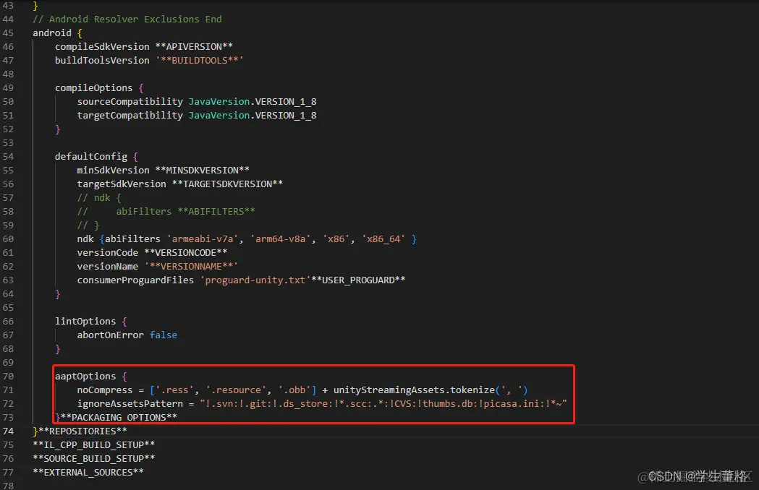Click 'minSdkVersion **MINSDKVERSION**' line
Viewport: 759px width, 490px height.
[163, 171]
